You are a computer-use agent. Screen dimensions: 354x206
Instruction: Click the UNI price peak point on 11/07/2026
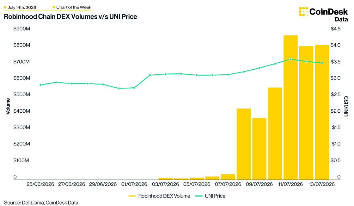290,59
